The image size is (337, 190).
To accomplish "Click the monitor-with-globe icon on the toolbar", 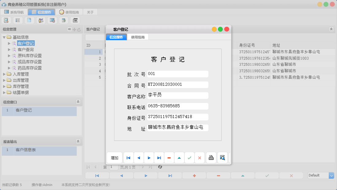I will click(x=52, y=20).
